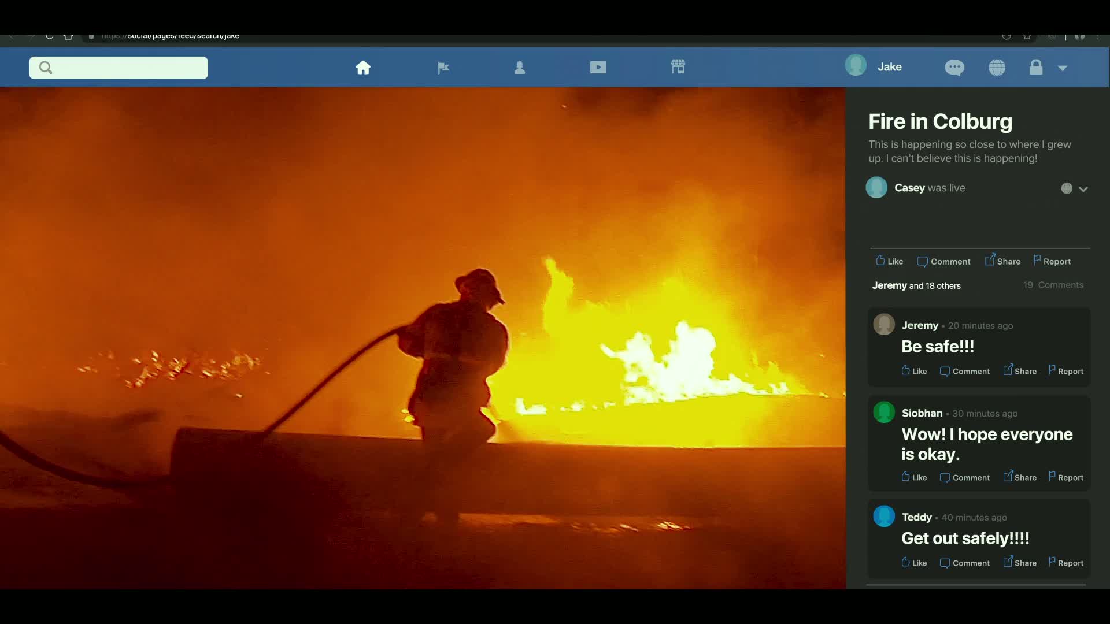Open the Messages chat bubble icon
This screenshot has width=1110, height=624.
click(x=954, y=68)
